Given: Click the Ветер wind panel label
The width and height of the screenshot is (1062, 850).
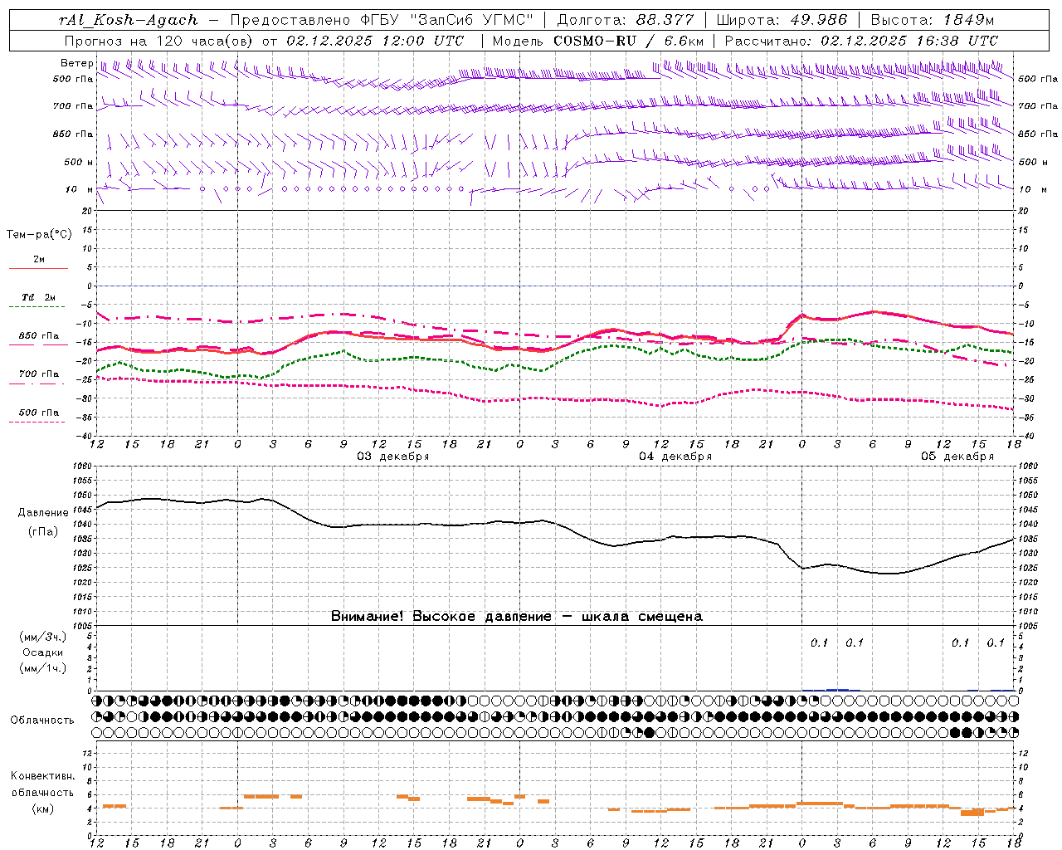Looking at the screenshot, I should (76, 63).
